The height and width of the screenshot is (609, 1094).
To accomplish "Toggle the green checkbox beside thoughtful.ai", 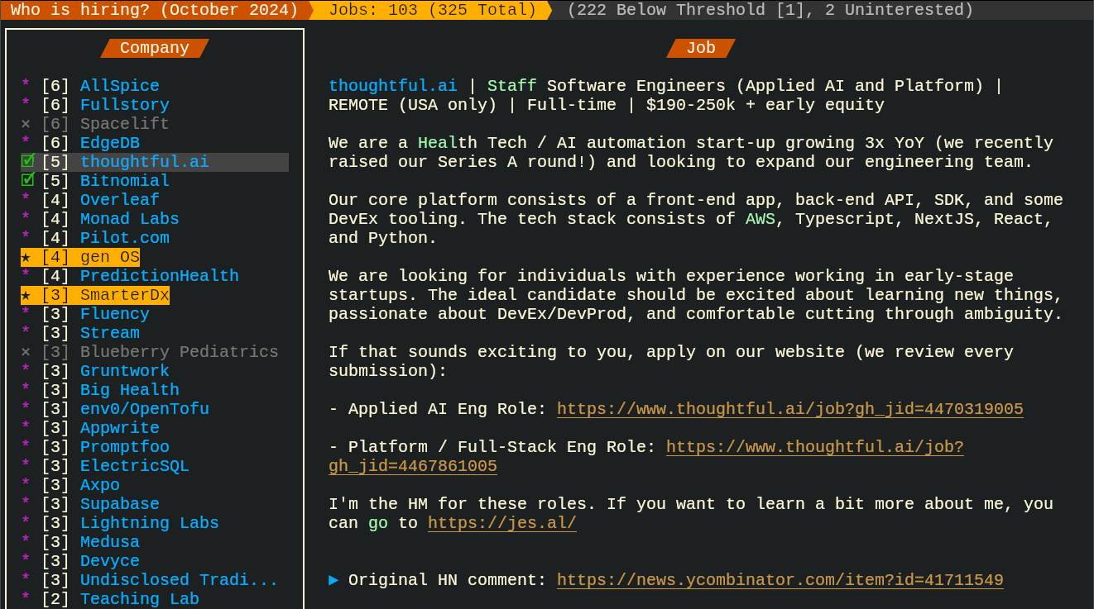I will (27, 161).
